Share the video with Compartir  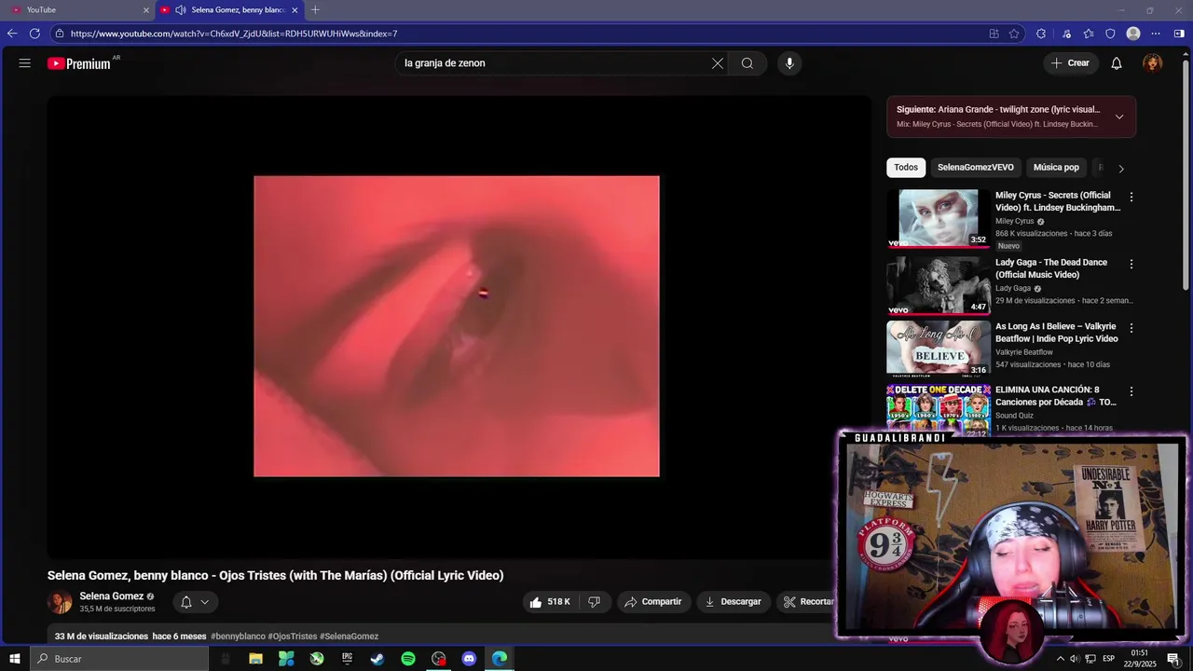[x=652, y=602]
